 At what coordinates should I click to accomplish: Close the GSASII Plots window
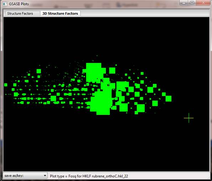pos(203,3)
